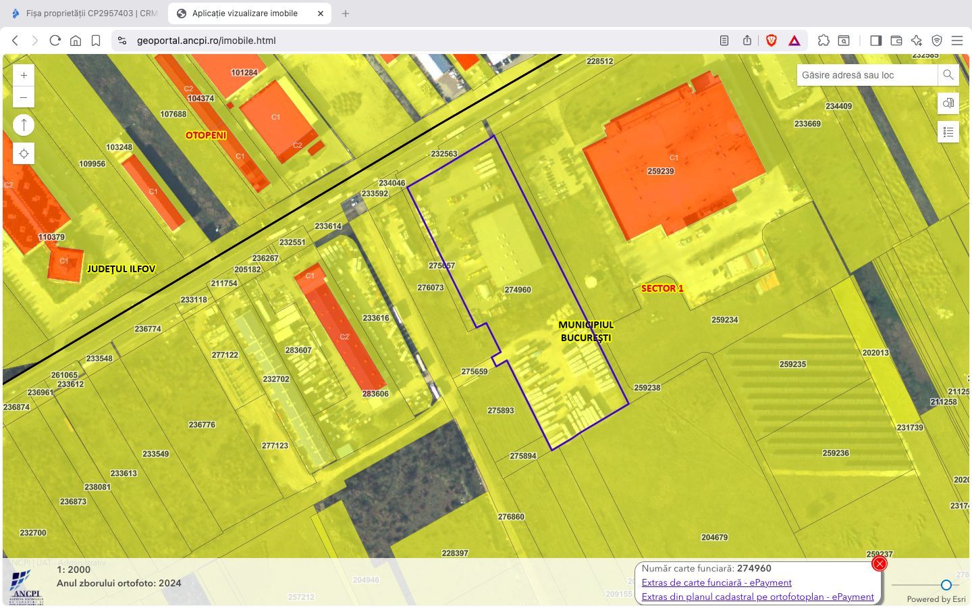The image size is (972, 608).
Task: Close the carte funciară popup
Action: pyautogui.click(x=879, y=563)
